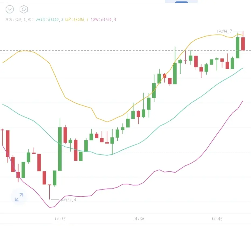
Task: Click the 62954.4 low price marker
Action: click(68, 200)
